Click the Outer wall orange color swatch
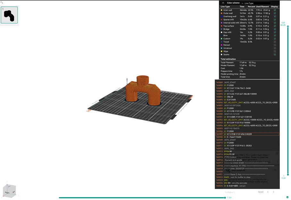The height and width of the screenshot is (200, 291). click(221, 13)
